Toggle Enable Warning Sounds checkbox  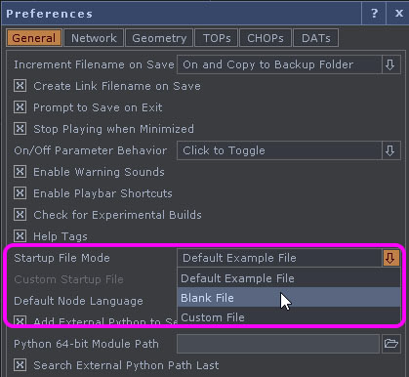20,172
